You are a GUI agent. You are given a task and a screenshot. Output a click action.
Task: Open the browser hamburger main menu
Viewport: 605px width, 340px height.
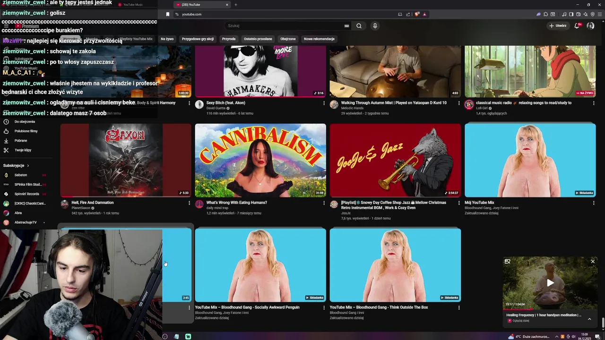(x=599, y=14)
